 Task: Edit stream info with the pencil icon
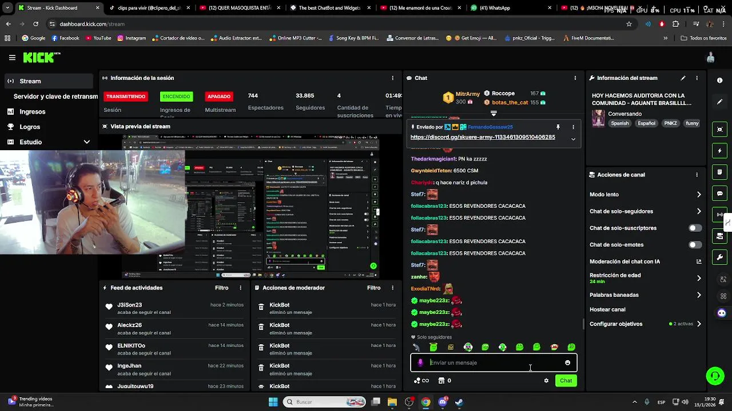click(683, 78)
